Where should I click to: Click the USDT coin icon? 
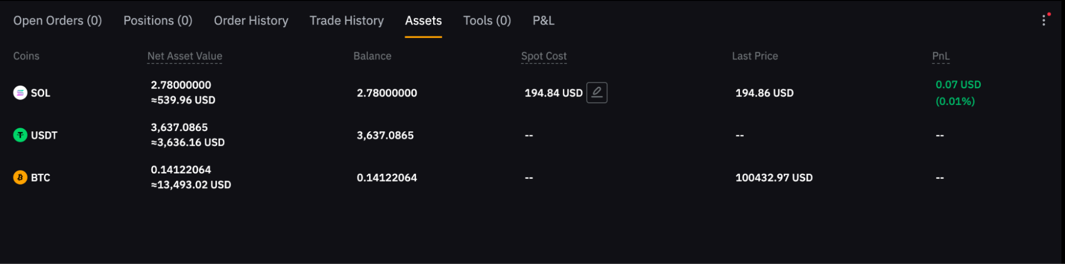click(20, 135)
